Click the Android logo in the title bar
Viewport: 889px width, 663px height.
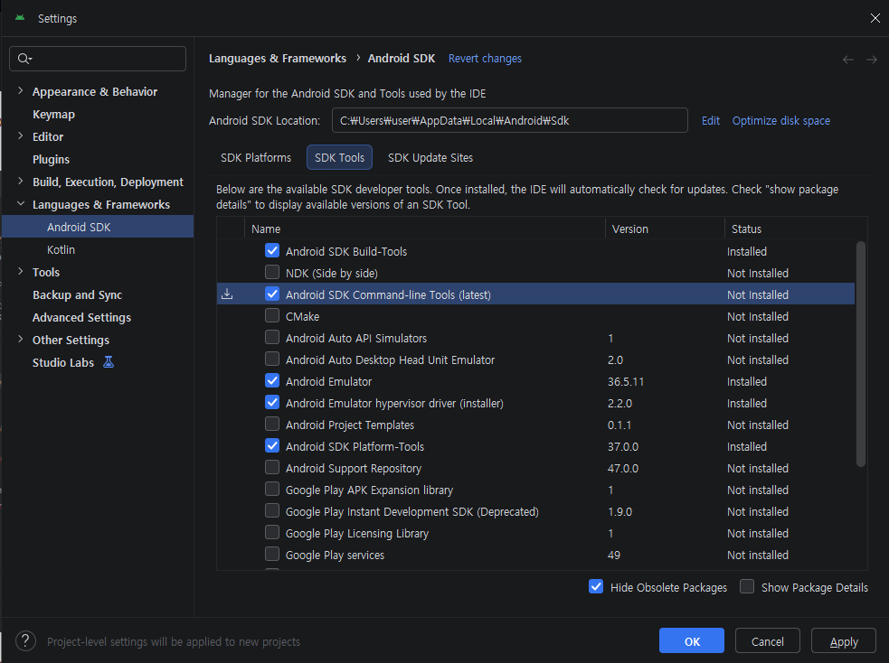pos(20,18)
